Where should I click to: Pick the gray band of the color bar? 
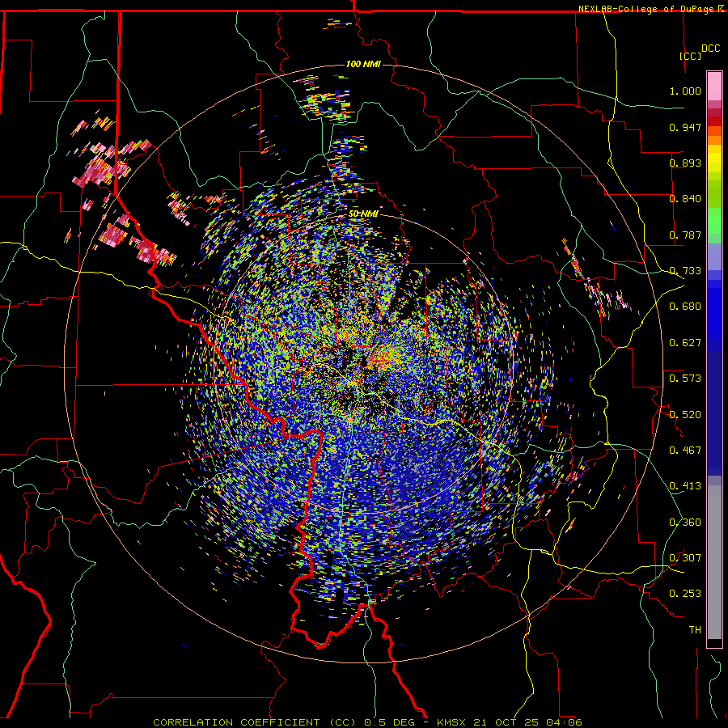pos(714,562)
